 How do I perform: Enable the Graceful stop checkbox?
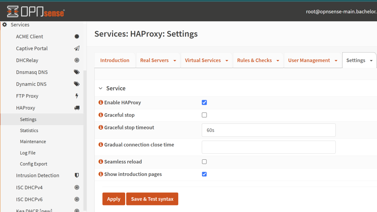(204, 115)
